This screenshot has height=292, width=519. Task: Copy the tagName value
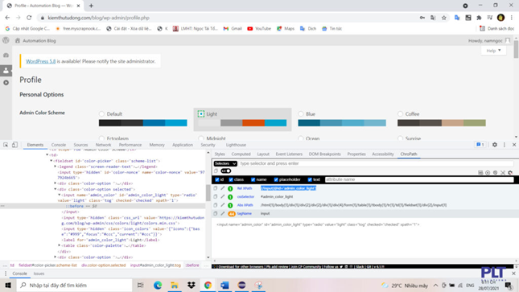[x=216, y=213]
